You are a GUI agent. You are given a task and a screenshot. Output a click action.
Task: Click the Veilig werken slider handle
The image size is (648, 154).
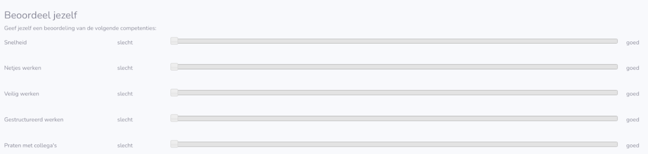click(x=174, y=93)
